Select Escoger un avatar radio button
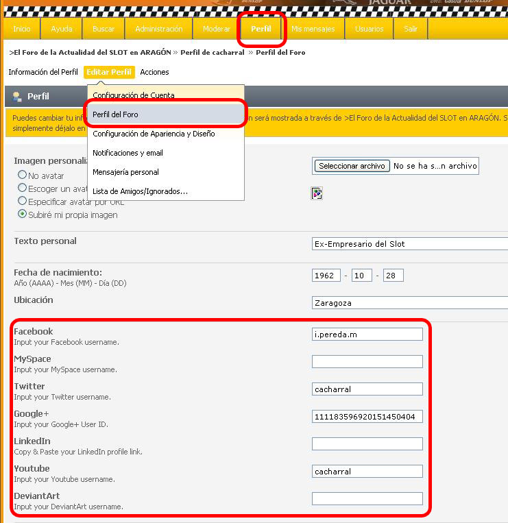This screenshot has width=508, height=523. click(22, 188)
